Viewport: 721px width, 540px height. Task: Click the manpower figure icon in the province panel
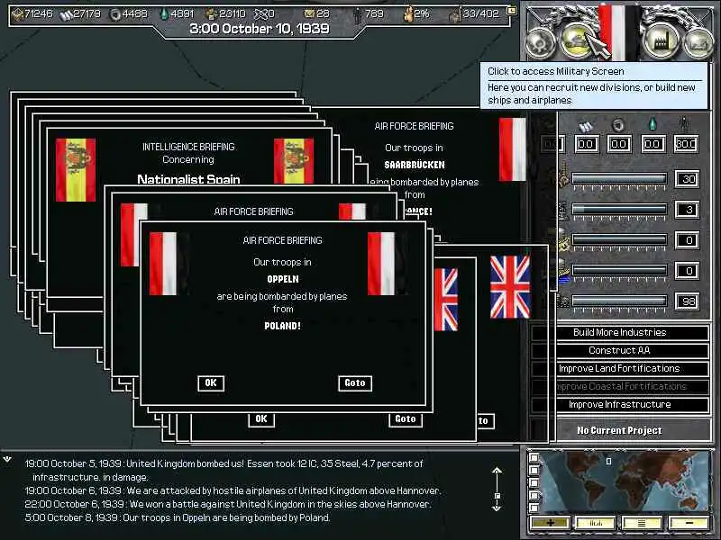coord(684,124)
